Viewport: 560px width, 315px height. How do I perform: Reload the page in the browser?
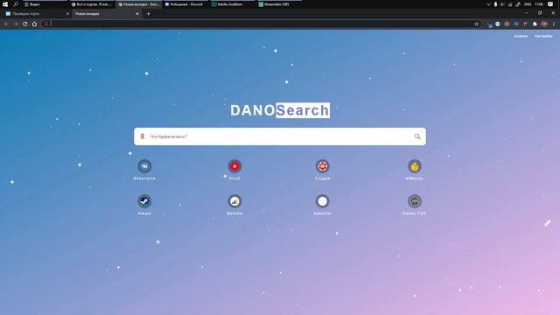[25, 24]
